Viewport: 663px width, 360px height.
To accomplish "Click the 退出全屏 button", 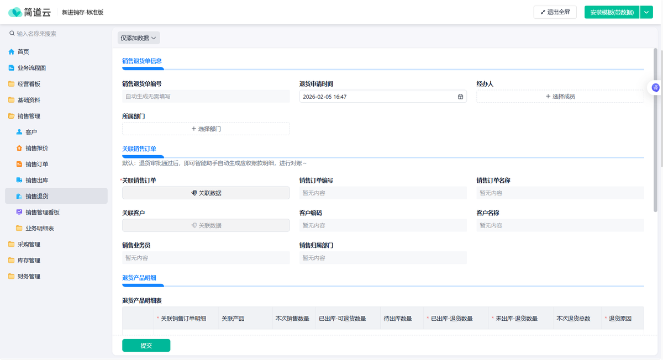I will tap(555, 12).
